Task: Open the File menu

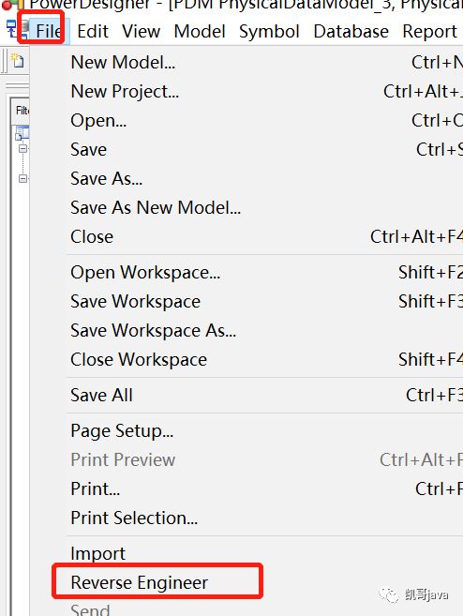Action: [x=49, y=31]
